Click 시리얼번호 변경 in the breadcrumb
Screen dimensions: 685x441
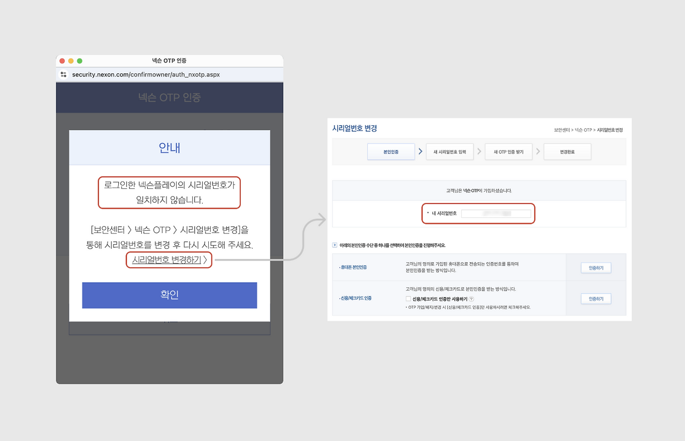pyautogui.click(x=610, y=130)
